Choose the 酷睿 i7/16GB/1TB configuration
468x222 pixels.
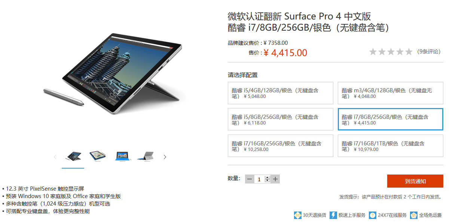[391, 146]
